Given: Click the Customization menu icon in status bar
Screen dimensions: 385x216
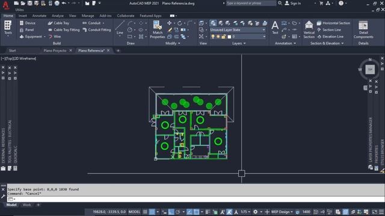Looking at the screenshot, I should tap(381, 212).
